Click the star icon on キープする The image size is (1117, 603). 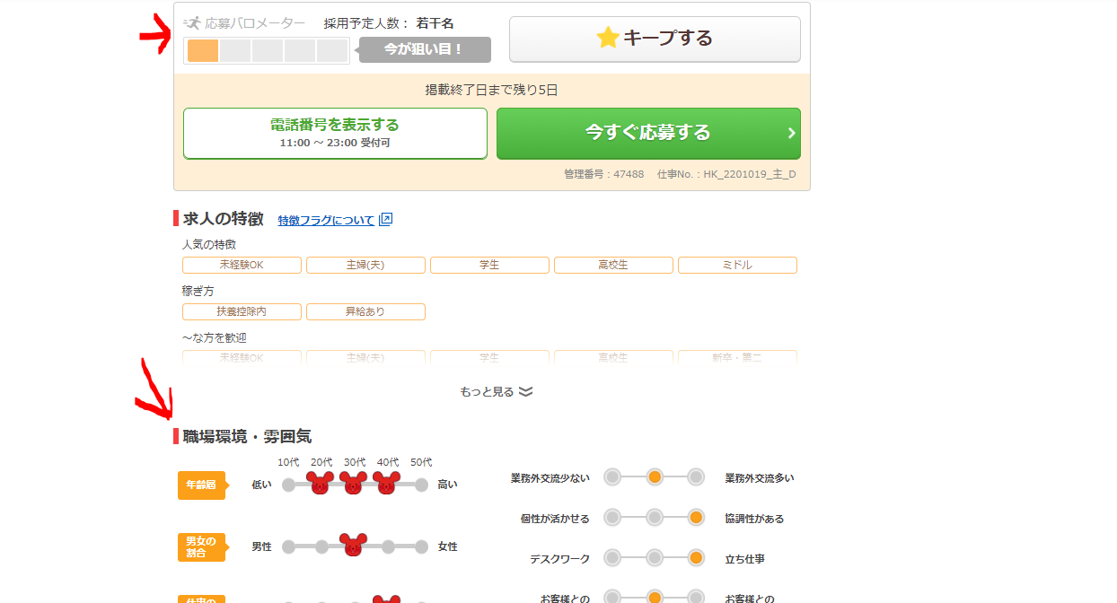pyautogui.click(x=608, y=38)
